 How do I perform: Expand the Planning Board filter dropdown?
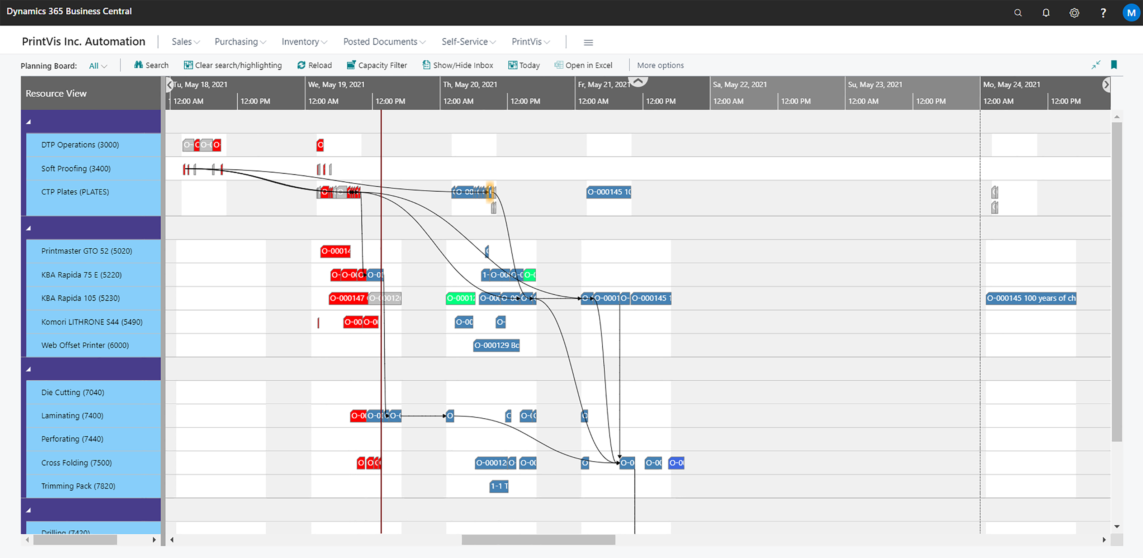95,66
